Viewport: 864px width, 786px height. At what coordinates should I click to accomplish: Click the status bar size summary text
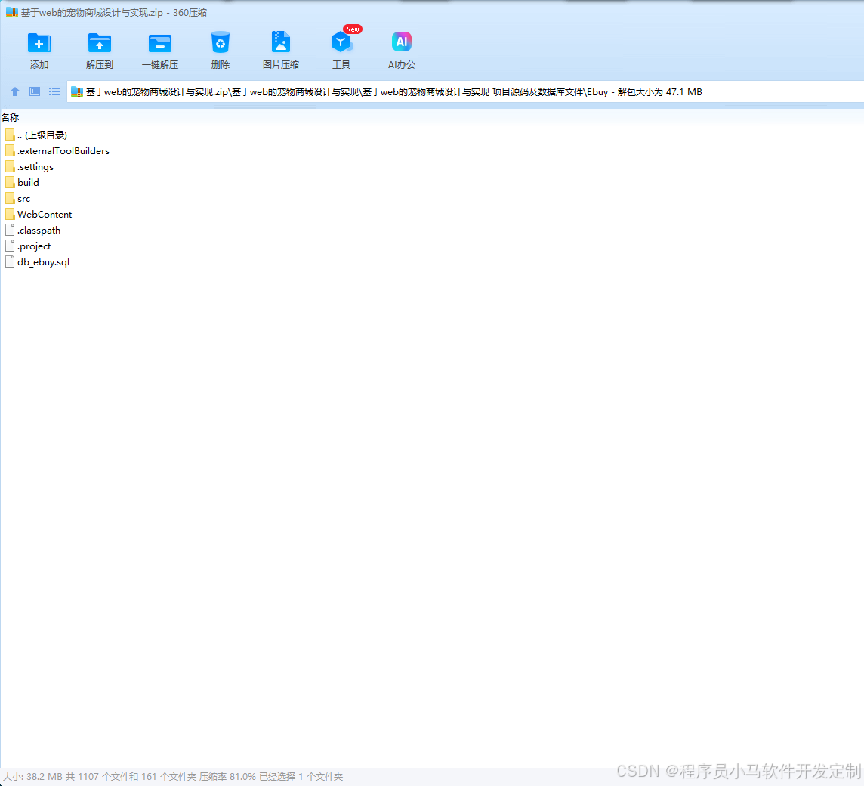tap(173, 777)
